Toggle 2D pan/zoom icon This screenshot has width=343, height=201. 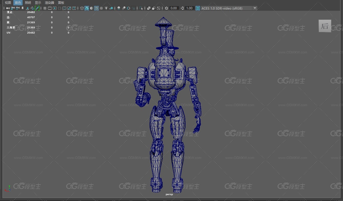[x=32, y=8]
